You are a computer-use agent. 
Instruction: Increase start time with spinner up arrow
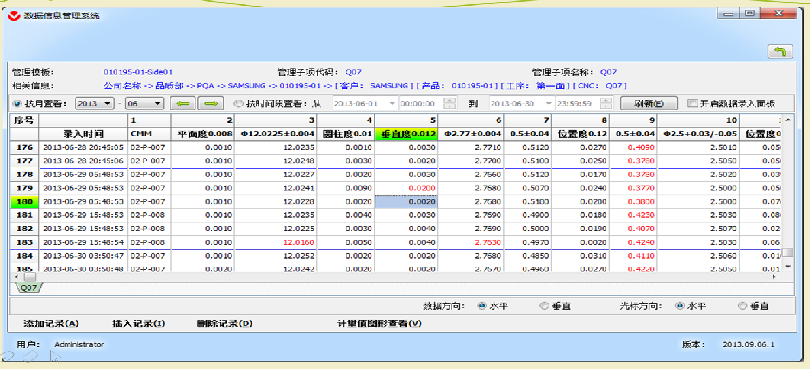click(450, 100)
